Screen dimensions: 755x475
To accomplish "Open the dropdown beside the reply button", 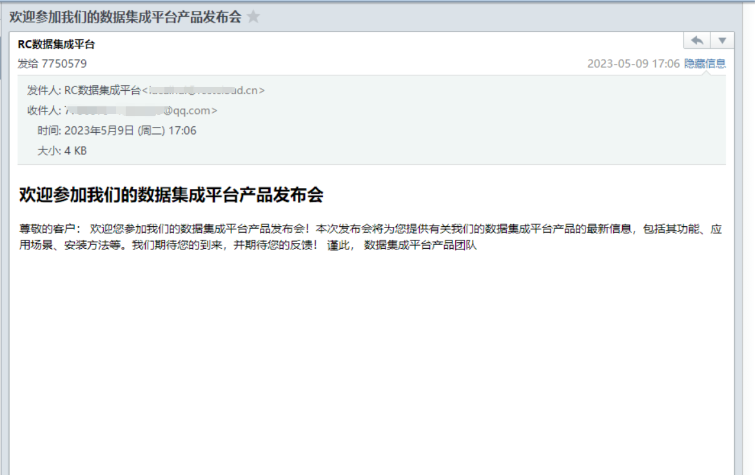I will coord(722,41).
